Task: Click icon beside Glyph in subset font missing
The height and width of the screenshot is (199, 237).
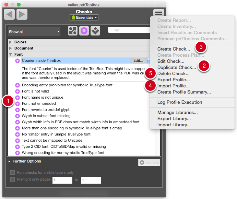Action: (x=17, y=116)
